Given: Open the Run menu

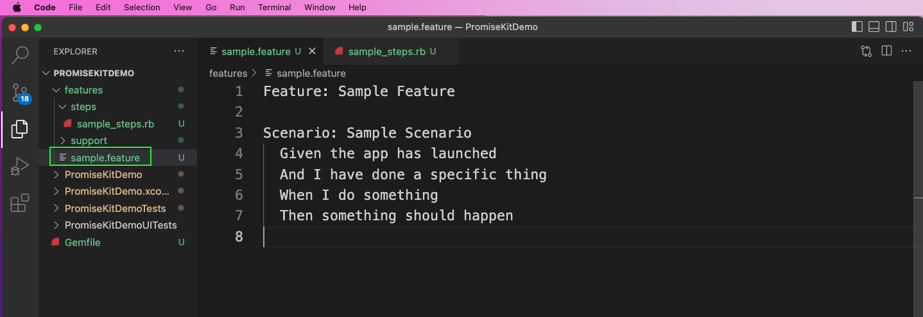Looking at the screenshot, I should point(237,8).
